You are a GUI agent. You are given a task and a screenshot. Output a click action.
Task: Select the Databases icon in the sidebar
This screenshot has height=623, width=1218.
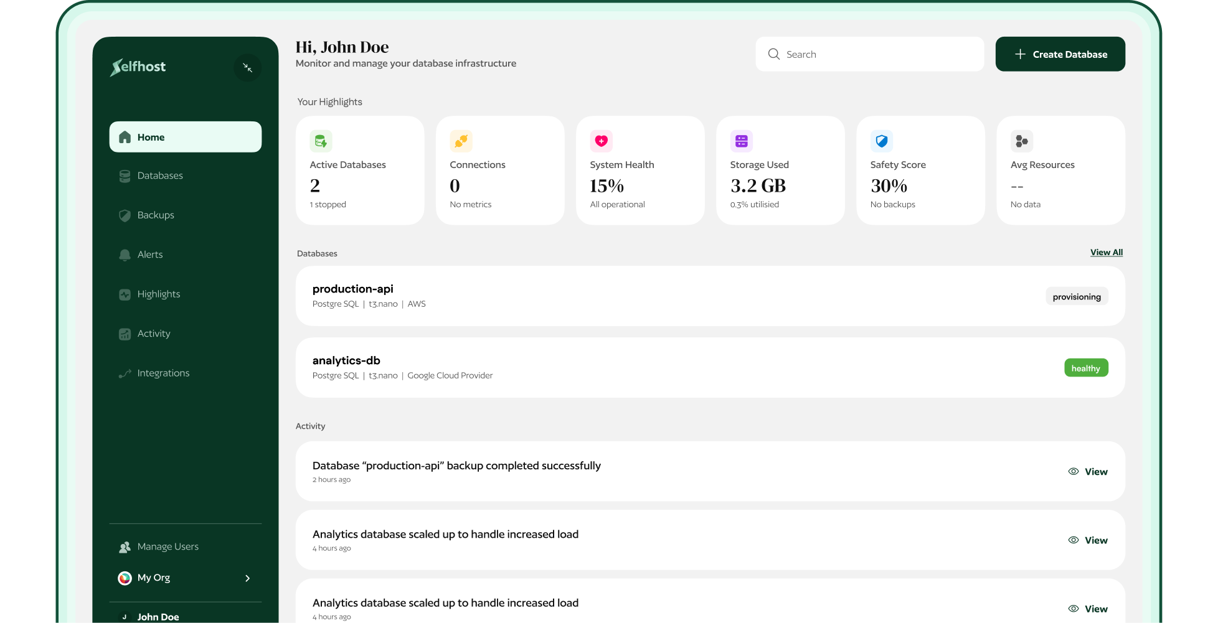[125, 176]
